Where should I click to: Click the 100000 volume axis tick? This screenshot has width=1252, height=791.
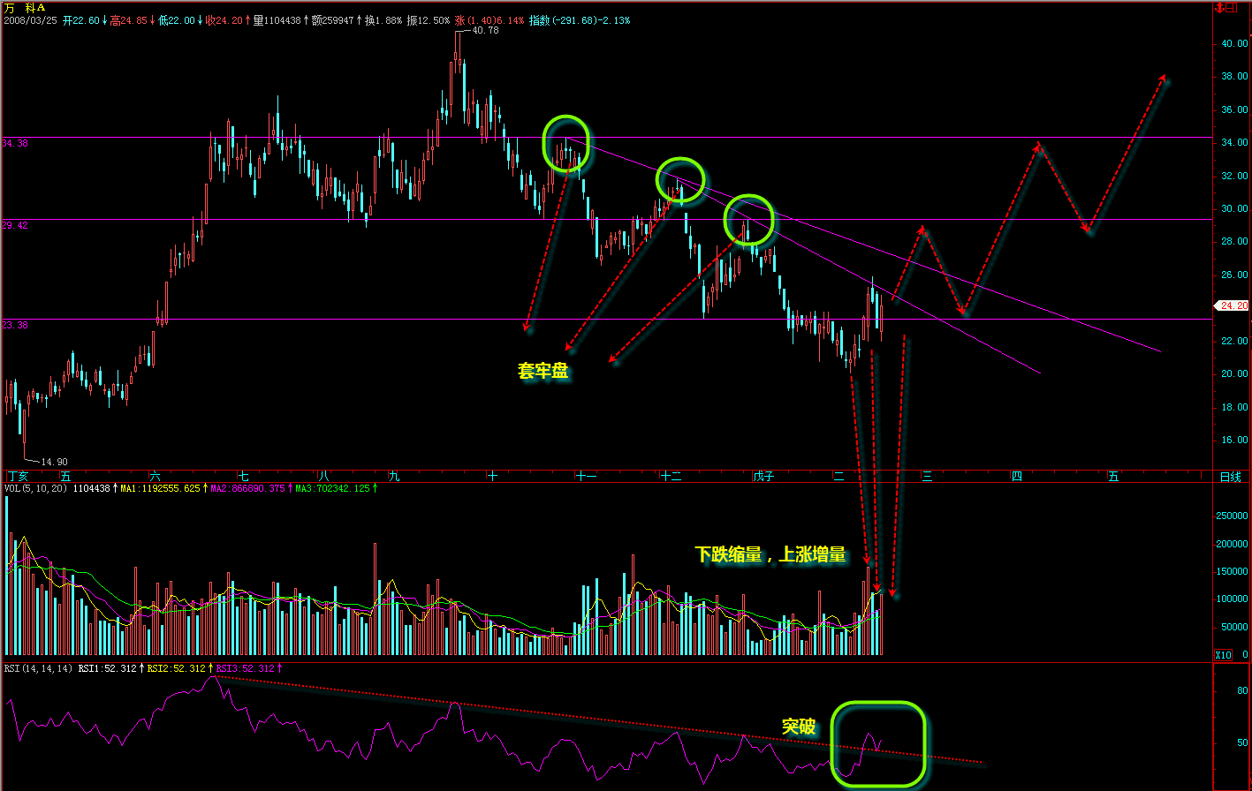pyautogui.click(x=1232, y=599)
